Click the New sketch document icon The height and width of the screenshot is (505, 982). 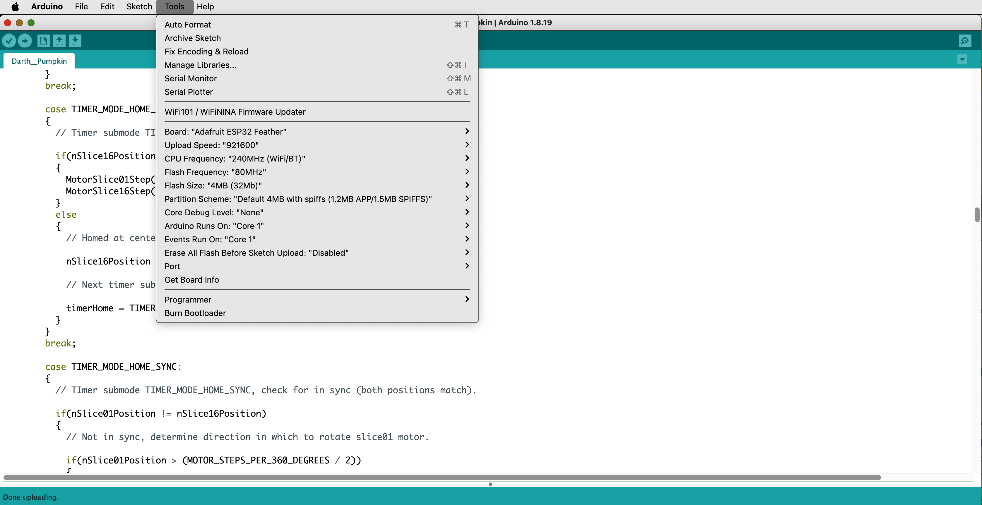click(43, 40)
